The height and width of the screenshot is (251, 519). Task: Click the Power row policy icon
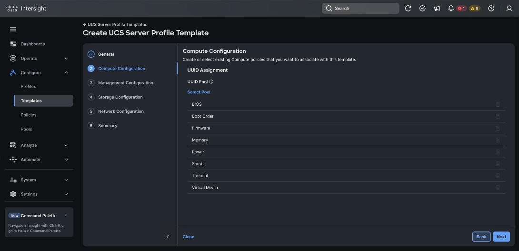pyautogui.click(x=498, y=152)
